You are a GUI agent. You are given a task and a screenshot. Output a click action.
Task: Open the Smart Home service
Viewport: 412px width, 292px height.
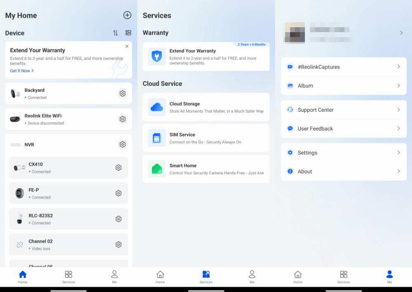point(206,169)
